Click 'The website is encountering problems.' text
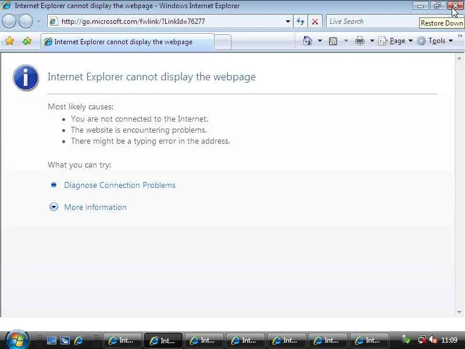Image resolution: width=465 pixels, height=349 pixels. point(139,130)
